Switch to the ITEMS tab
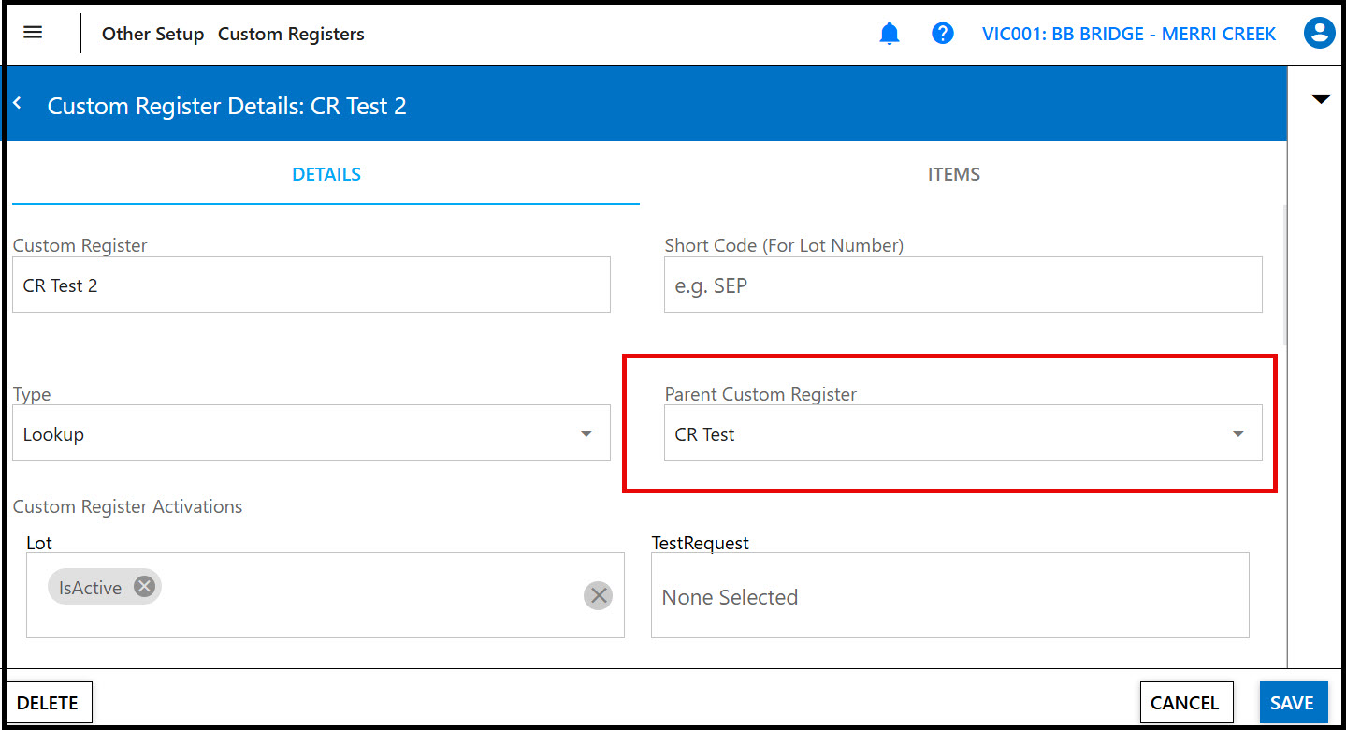 point(953,174)
